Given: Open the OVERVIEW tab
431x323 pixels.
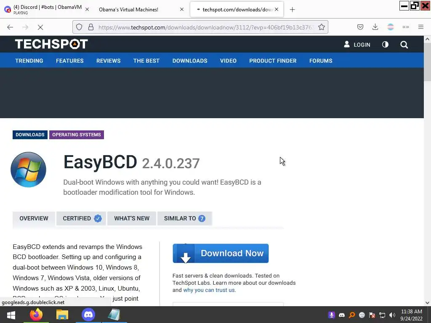Looking at the screenshot, I should click(34, 218).
